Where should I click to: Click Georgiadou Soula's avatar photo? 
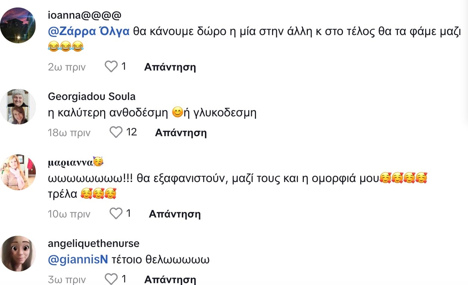click(x=18, y=107)
